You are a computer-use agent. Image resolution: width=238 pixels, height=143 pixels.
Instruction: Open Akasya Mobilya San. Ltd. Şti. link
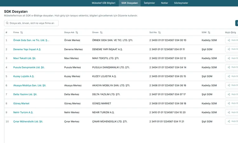30,85
